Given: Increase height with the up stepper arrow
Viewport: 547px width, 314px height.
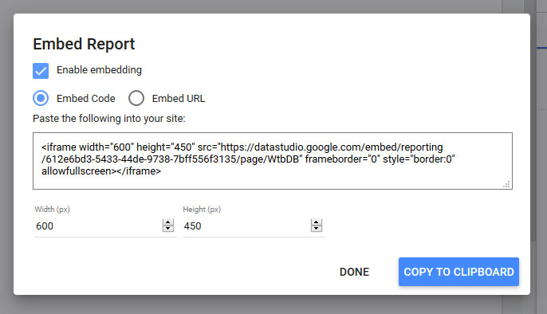Looking at the screenshot, I should point(316,222).
